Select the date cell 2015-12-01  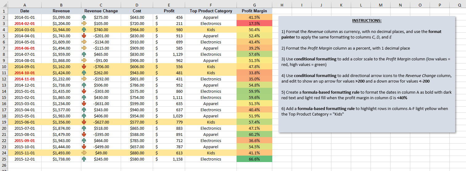coord(24,159)
